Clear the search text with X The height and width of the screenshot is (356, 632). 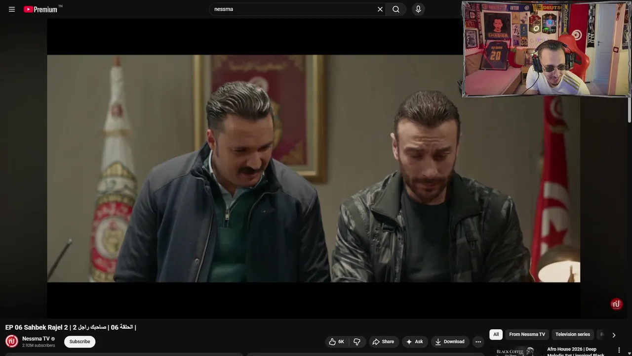[380, 9]
